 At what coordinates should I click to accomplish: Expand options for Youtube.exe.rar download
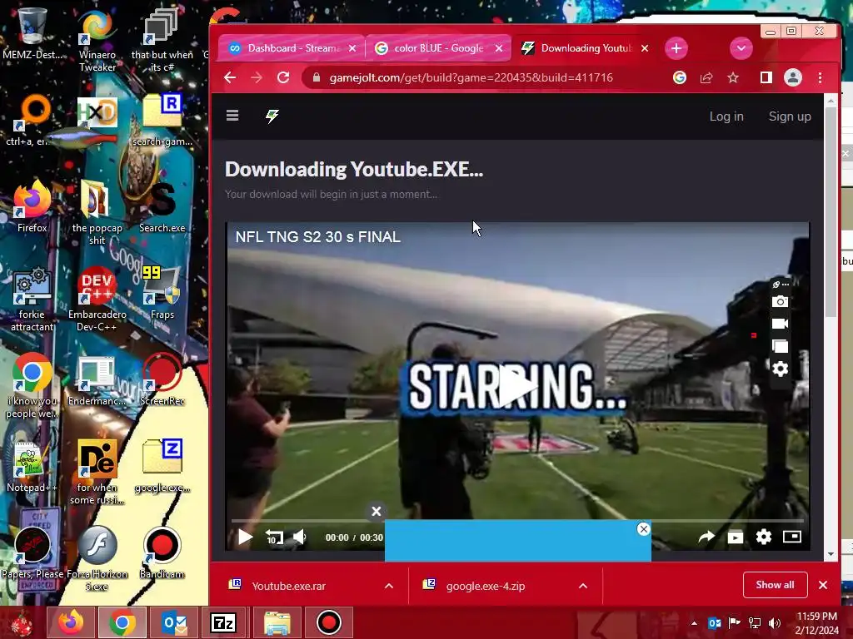click(389, 586)
